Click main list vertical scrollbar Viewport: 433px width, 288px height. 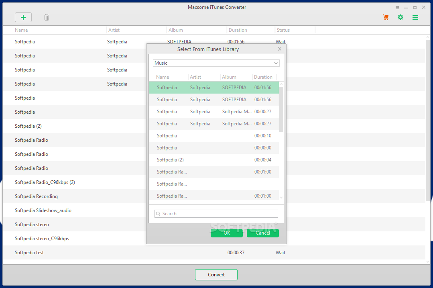(x=428, y=120)
